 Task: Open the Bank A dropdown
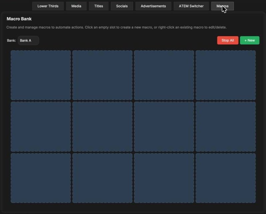[28, 41]
